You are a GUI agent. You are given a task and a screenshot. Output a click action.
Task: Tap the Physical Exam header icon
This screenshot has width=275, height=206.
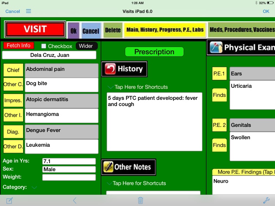click(216, 47)
